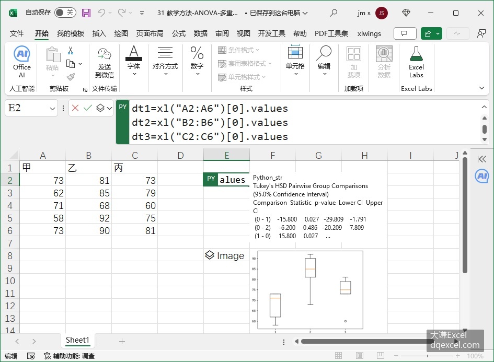494x362 pixels.
Task: Collapse the formula bar chevron
Action: [x=484, y=107]
